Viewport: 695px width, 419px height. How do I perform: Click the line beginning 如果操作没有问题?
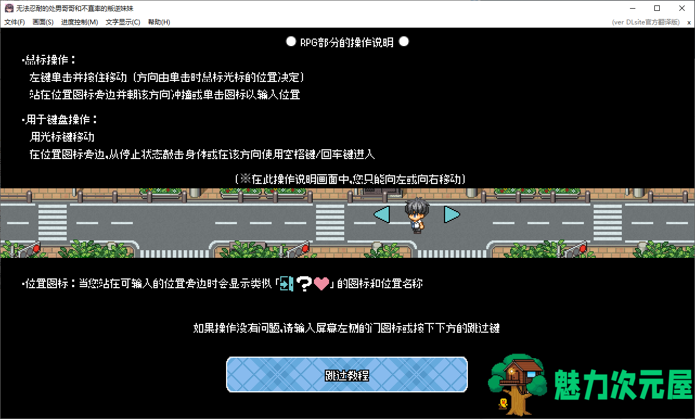tap(346, 328)
